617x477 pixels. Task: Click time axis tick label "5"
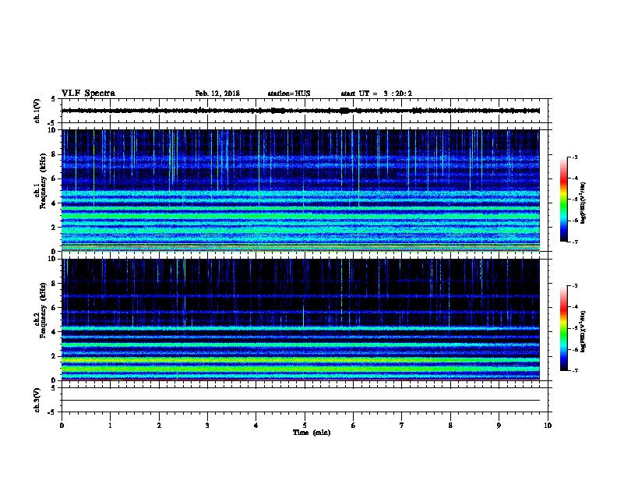click(x=305, y=426)
